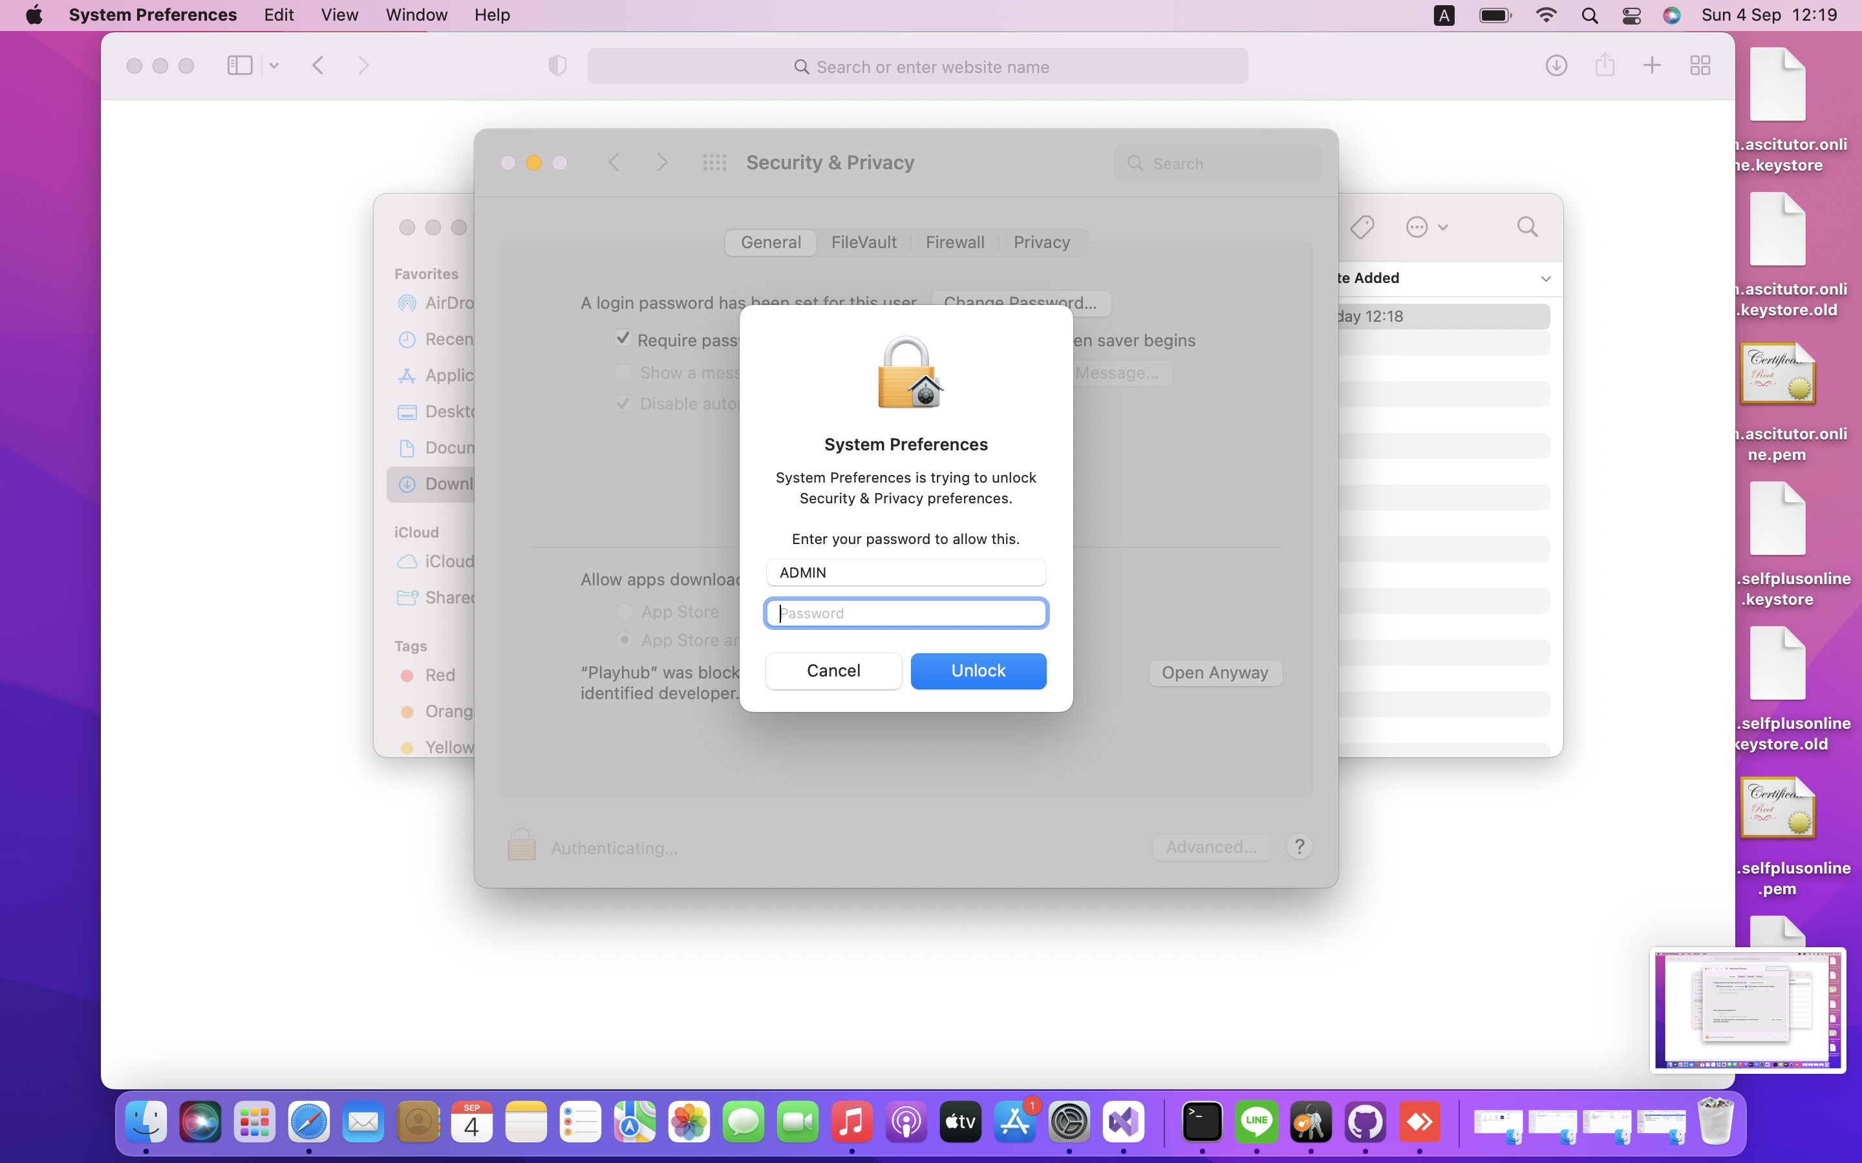
Task: Open Keychain Access from the Dock
Action: [1311, 1122]
